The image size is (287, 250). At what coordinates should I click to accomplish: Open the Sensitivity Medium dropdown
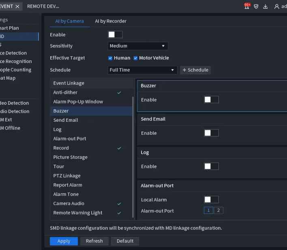click(138, 46)
